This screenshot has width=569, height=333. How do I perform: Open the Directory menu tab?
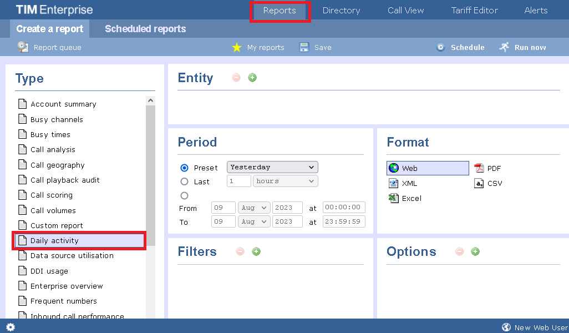click(341, 11)
